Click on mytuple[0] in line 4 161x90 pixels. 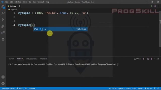click(x=27, y=25)
